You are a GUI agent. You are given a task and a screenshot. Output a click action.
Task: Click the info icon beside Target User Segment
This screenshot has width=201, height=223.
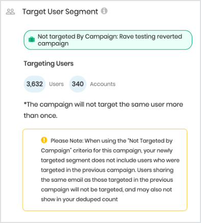[x=104, y=11]
